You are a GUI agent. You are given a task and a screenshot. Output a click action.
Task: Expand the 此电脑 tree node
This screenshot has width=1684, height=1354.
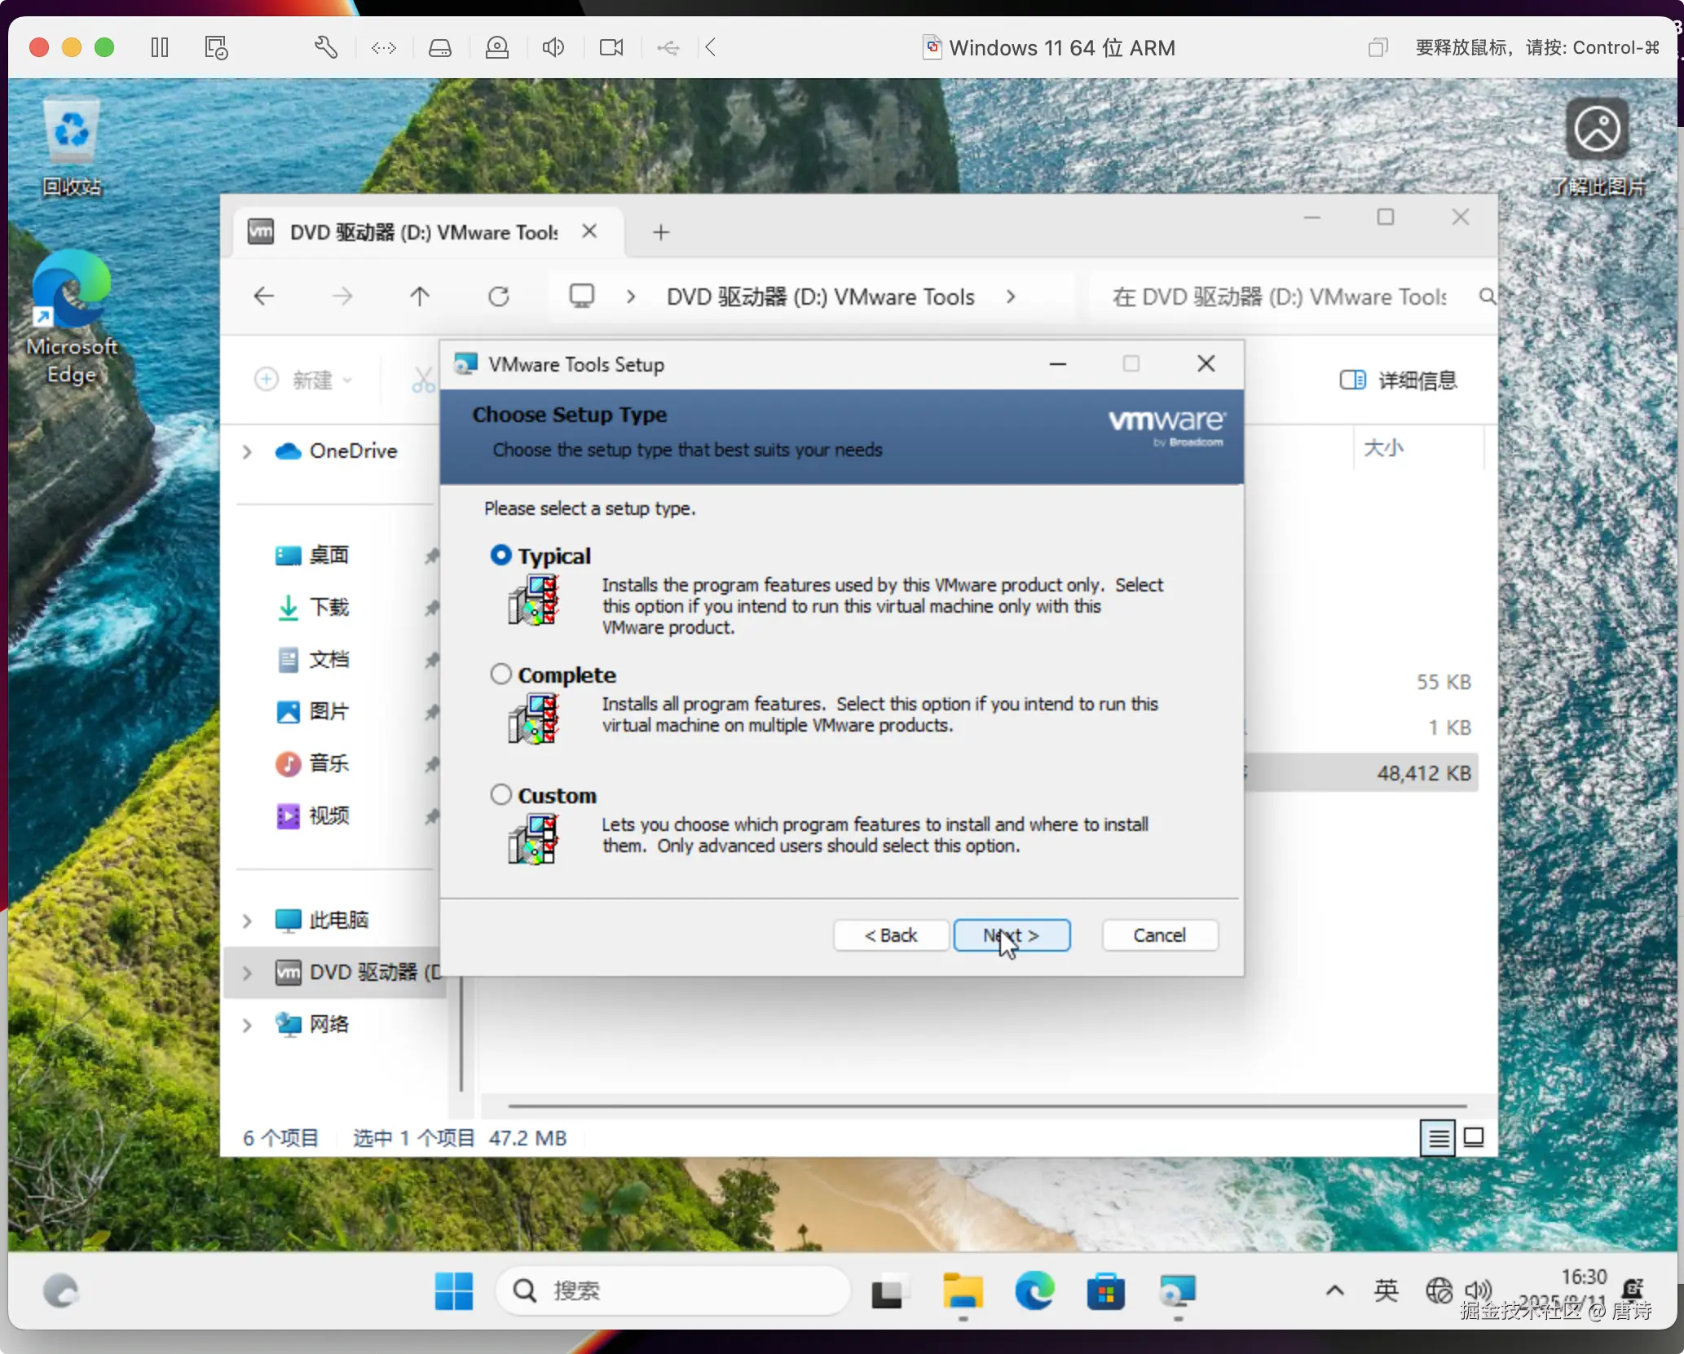247,921
